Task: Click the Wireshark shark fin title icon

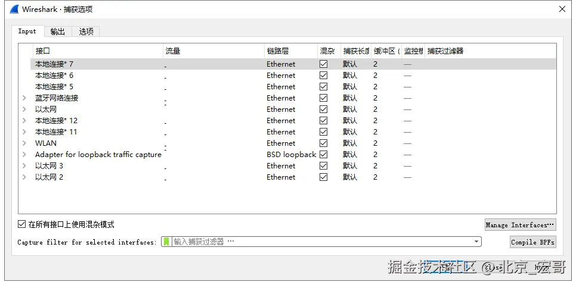Action: point(14,9)
